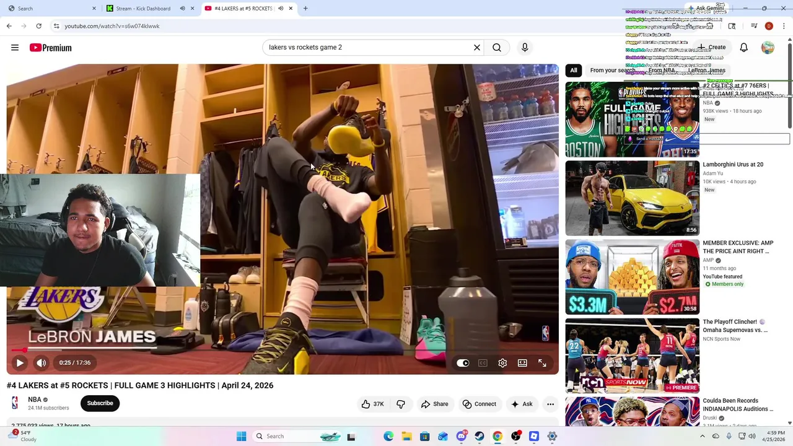Select the LeBron James chip
Image resolution: width=793 pixels, height=446 pixels.
[706, 70]
